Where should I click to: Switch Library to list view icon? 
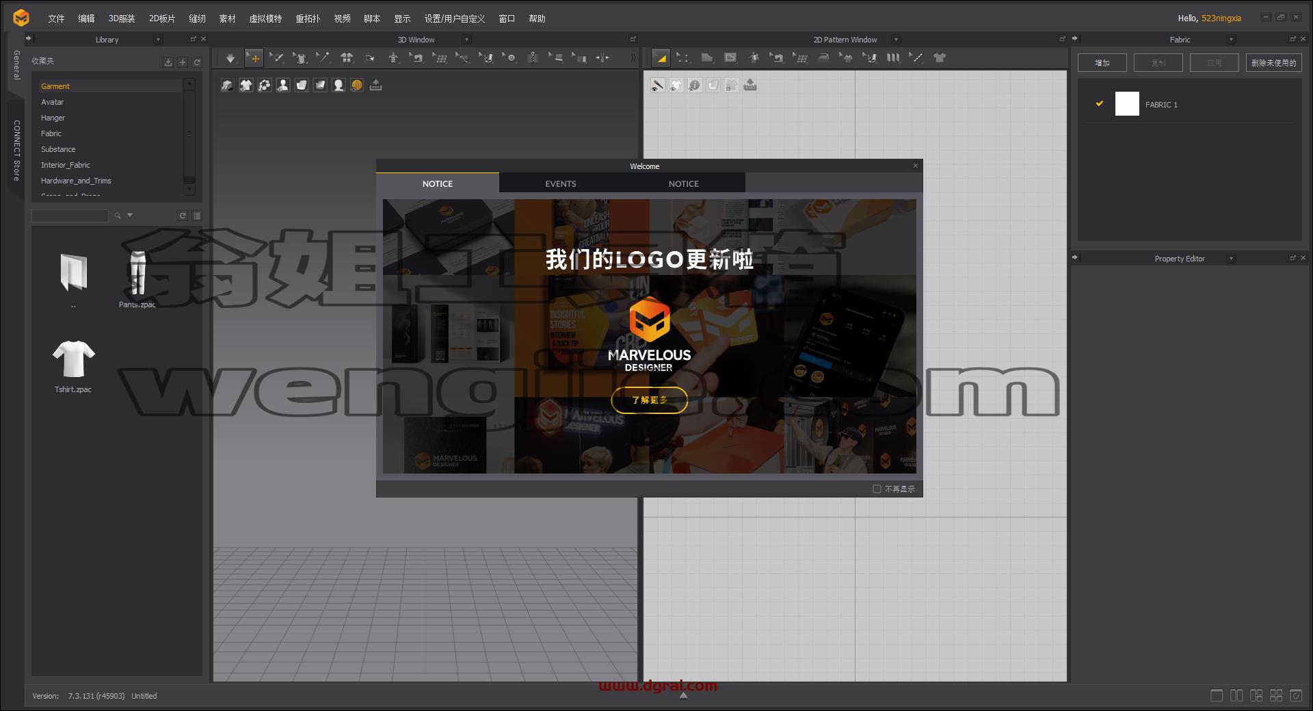pos(197,216)
